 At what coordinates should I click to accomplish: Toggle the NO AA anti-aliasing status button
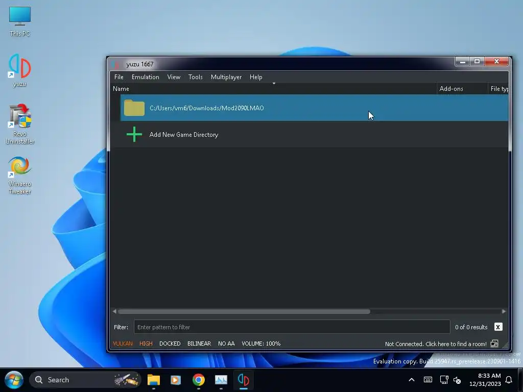[x=226, y=344]
